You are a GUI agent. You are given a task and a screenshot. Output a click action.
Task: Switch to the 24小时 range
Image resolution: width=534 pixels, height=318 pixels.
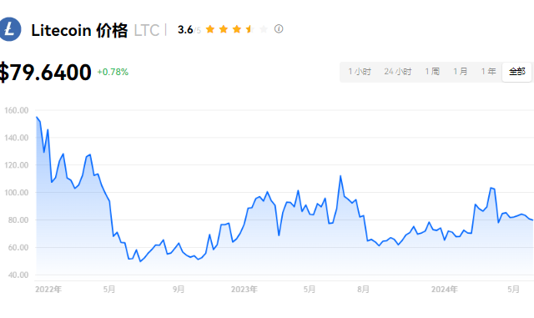[398, 72]
